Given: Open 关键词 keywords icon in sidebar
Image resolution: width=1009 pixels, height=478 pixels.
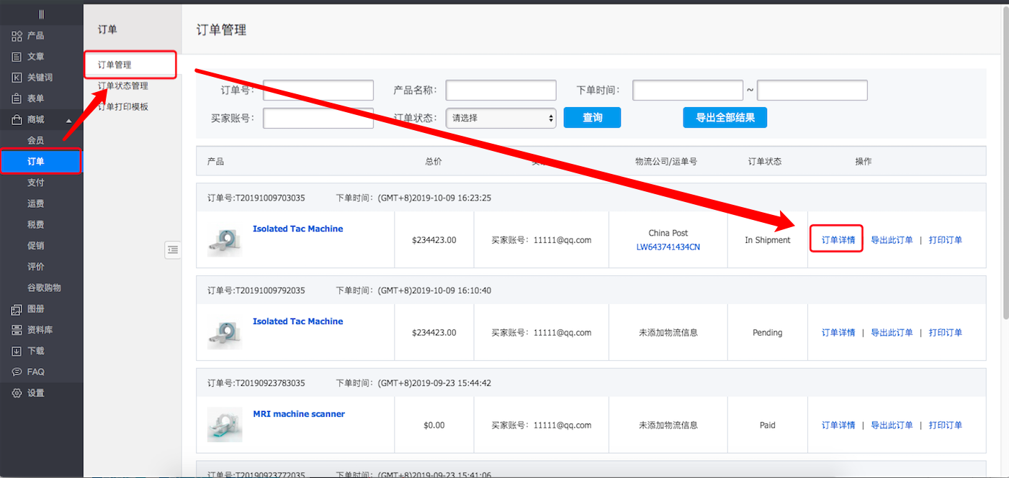Looking at the screenshot, I should pos(17,78).
